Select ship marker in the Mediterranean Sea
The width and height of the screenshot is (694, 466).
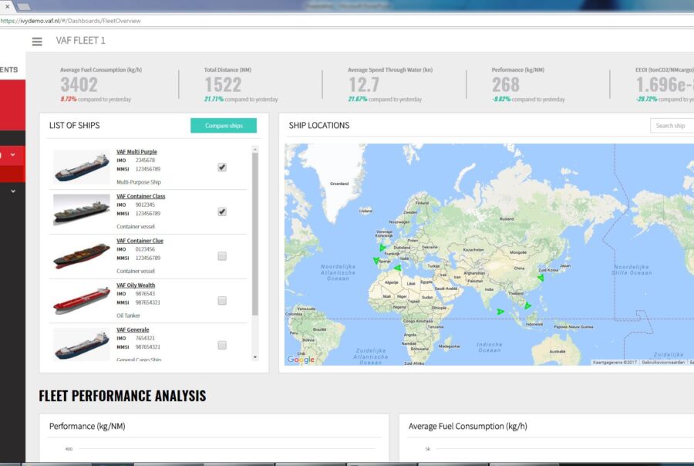[397, 268]
